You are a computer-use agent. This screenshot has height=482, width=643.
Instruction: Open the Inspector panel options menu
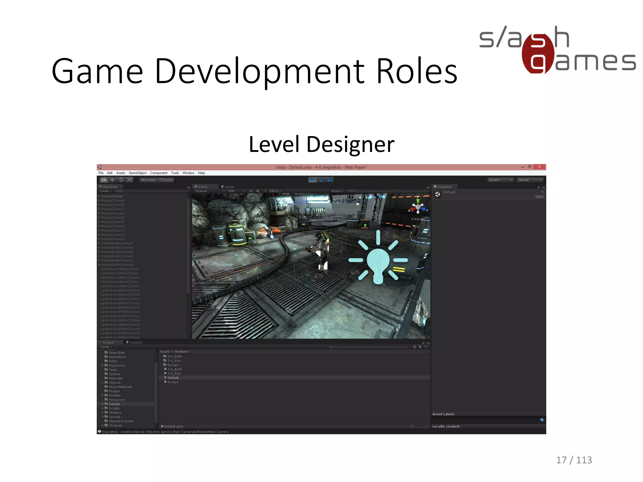coord(543,187)
